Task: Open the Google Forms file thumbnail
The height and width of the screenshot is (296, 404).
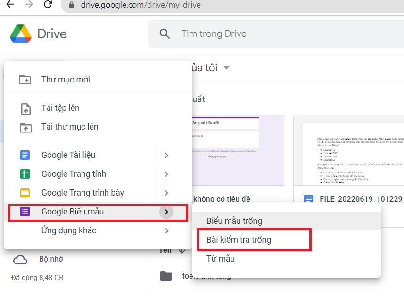Action: [x=238, y=151]
